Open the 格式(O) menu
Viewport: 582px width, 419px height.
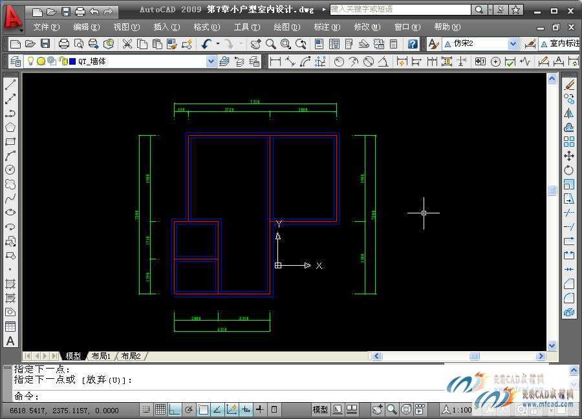pos(207,27)
